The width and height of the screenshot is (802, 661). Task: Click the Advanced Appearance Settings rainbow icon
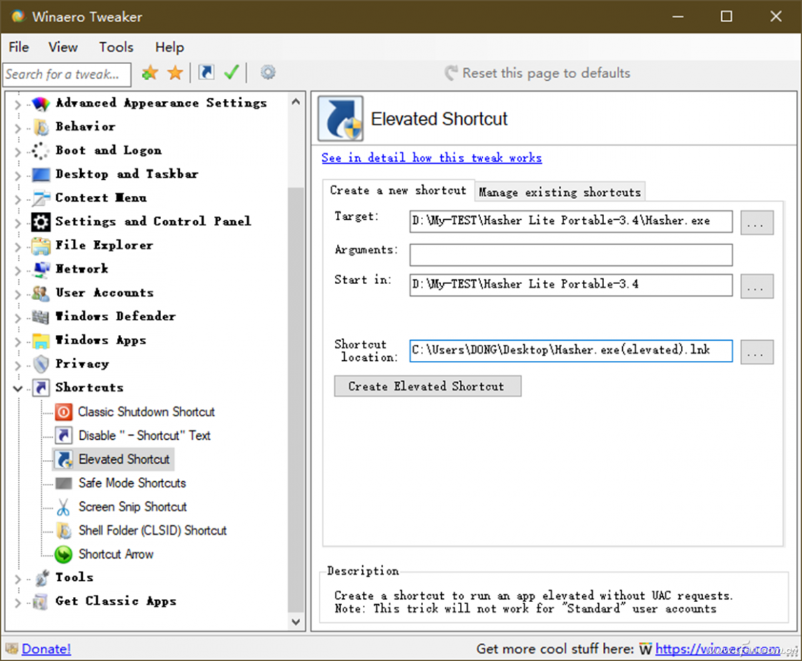click(41, 104)
